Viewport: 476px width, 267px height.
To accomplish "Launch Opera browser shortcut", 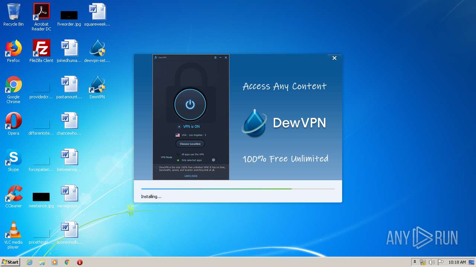I will pos(13,124).
